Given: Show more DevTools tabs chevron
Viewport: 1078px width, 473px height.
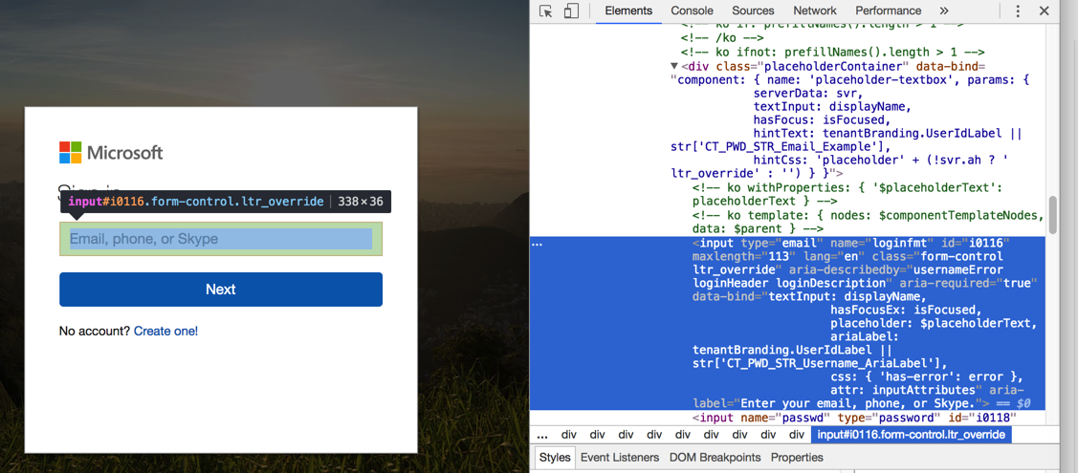Looking at the screenshot, I should [x=944, y=11].
